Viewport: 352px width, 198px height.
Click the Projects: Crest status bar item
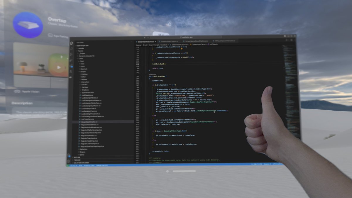[89, 166]
